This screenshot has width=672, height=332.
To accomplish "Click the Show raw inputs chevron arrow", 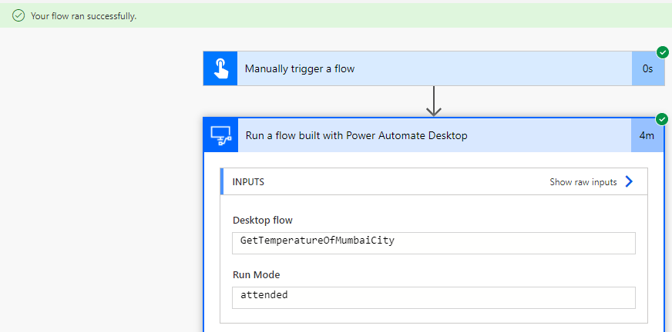I will pos(629,181).
